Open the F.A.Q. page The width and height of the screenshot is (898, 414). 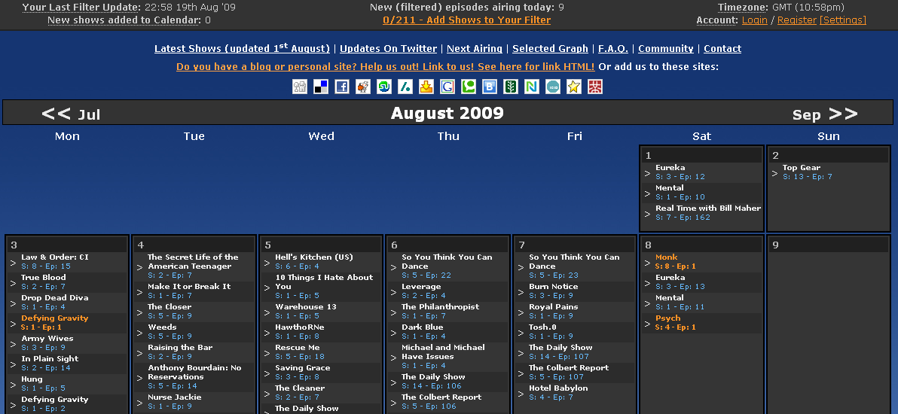coord(612,49)
